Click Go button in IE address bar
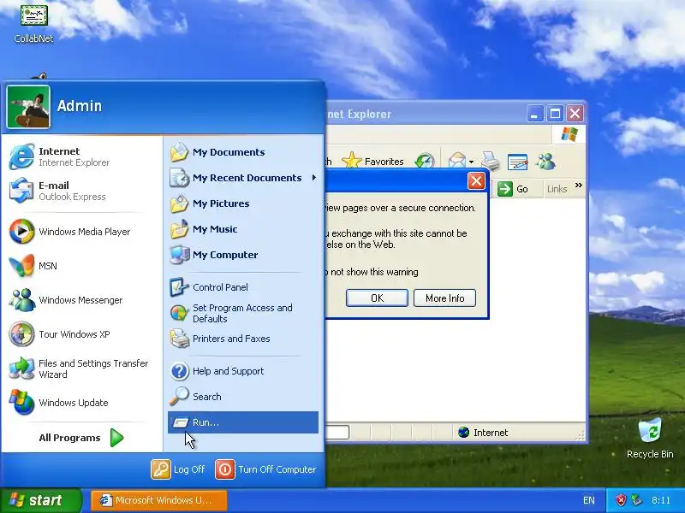 (513, 189)
